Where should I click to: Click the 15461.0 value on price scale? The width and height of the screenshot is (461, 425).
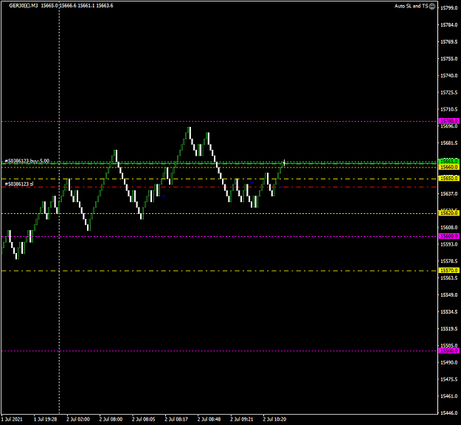click(448, 396)
